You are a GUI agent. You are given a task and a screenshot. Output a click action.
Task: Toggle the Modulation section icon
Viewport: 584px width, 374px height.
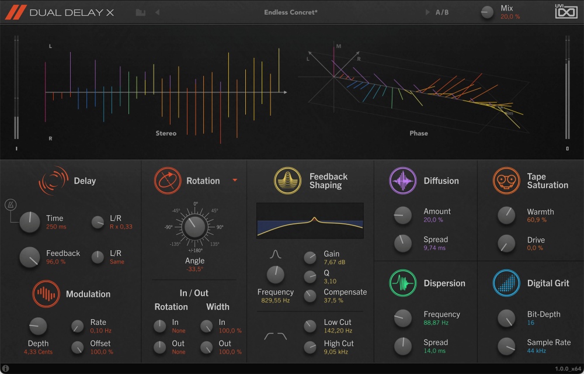click(x=46, y=294)
